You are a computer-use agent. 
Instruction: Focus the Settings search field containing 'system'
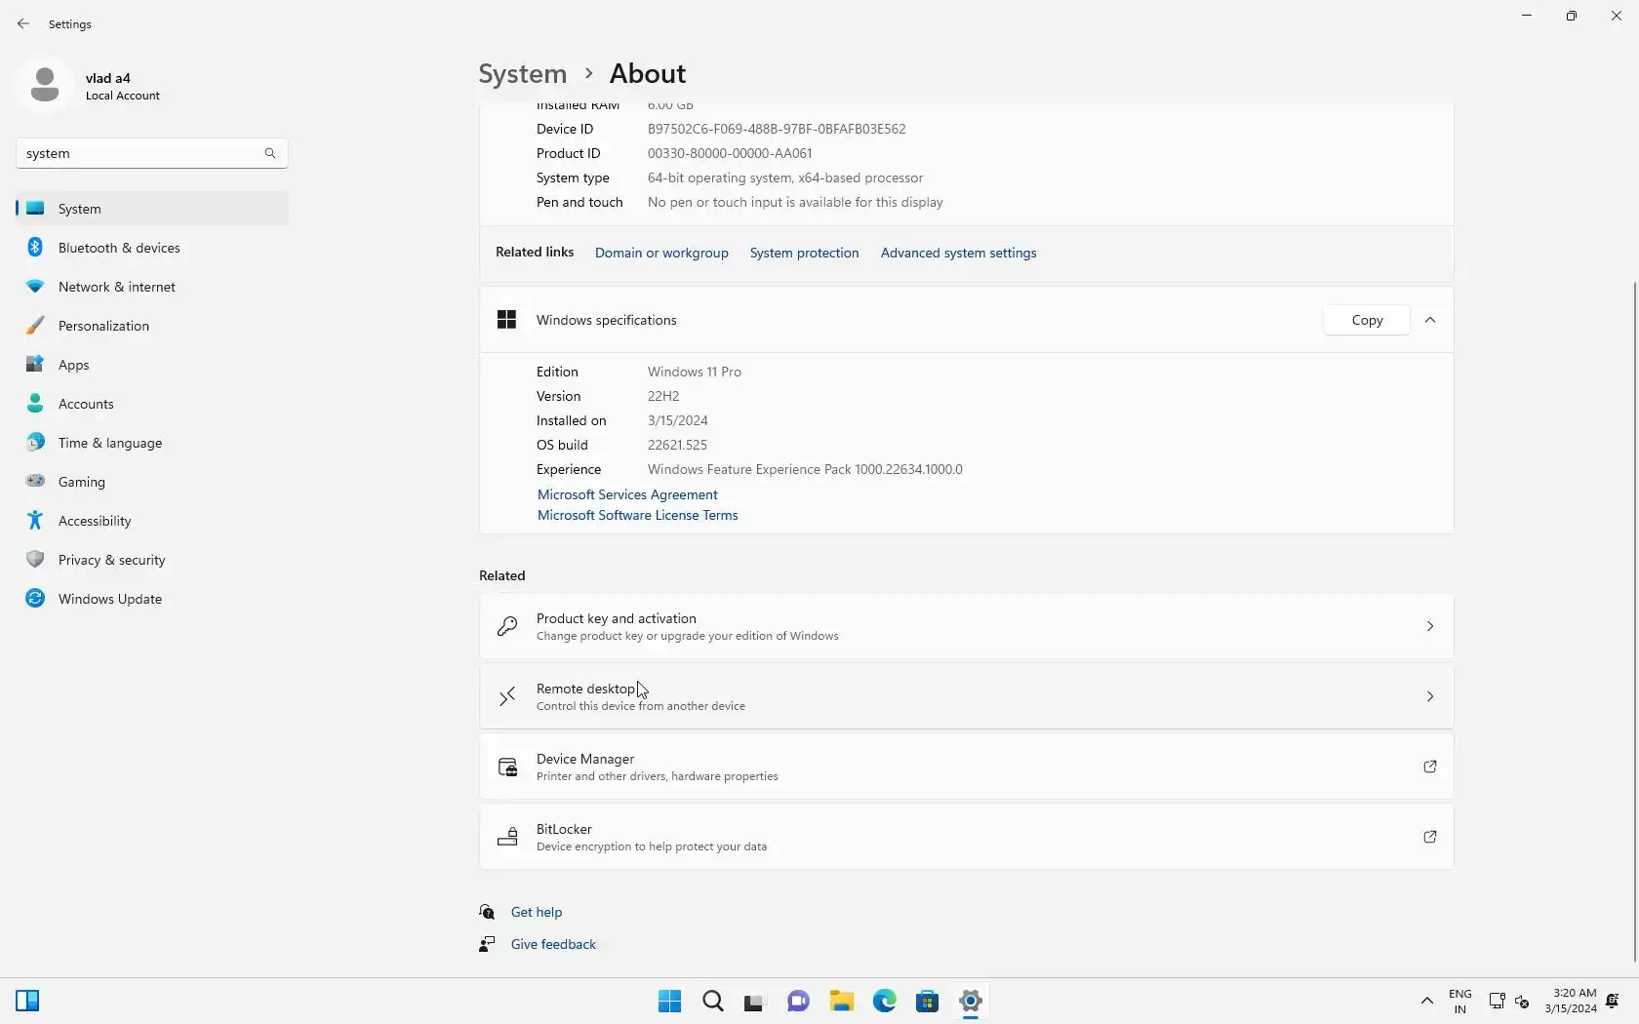pos(151,153)
